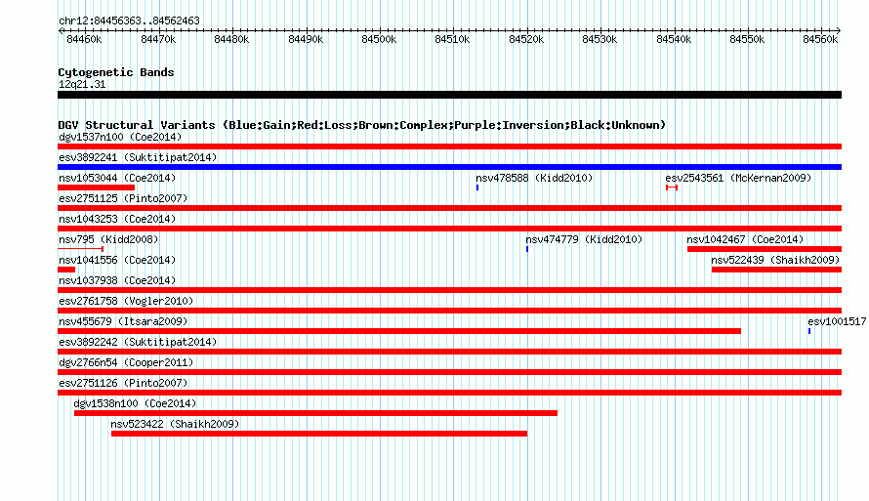This screenshot has height=501, width=869.
Task: Select the red dgv1538n100 bar
Action: point(315,413)
